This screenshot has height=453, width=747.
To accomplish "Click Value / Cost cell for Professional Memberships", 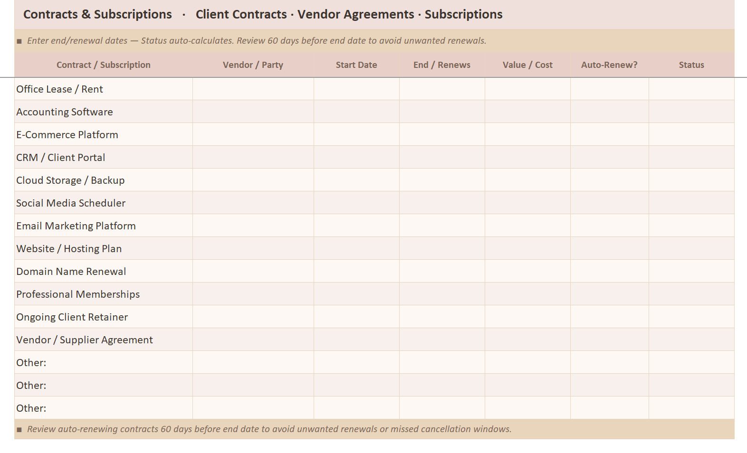I will click(527, 294).
